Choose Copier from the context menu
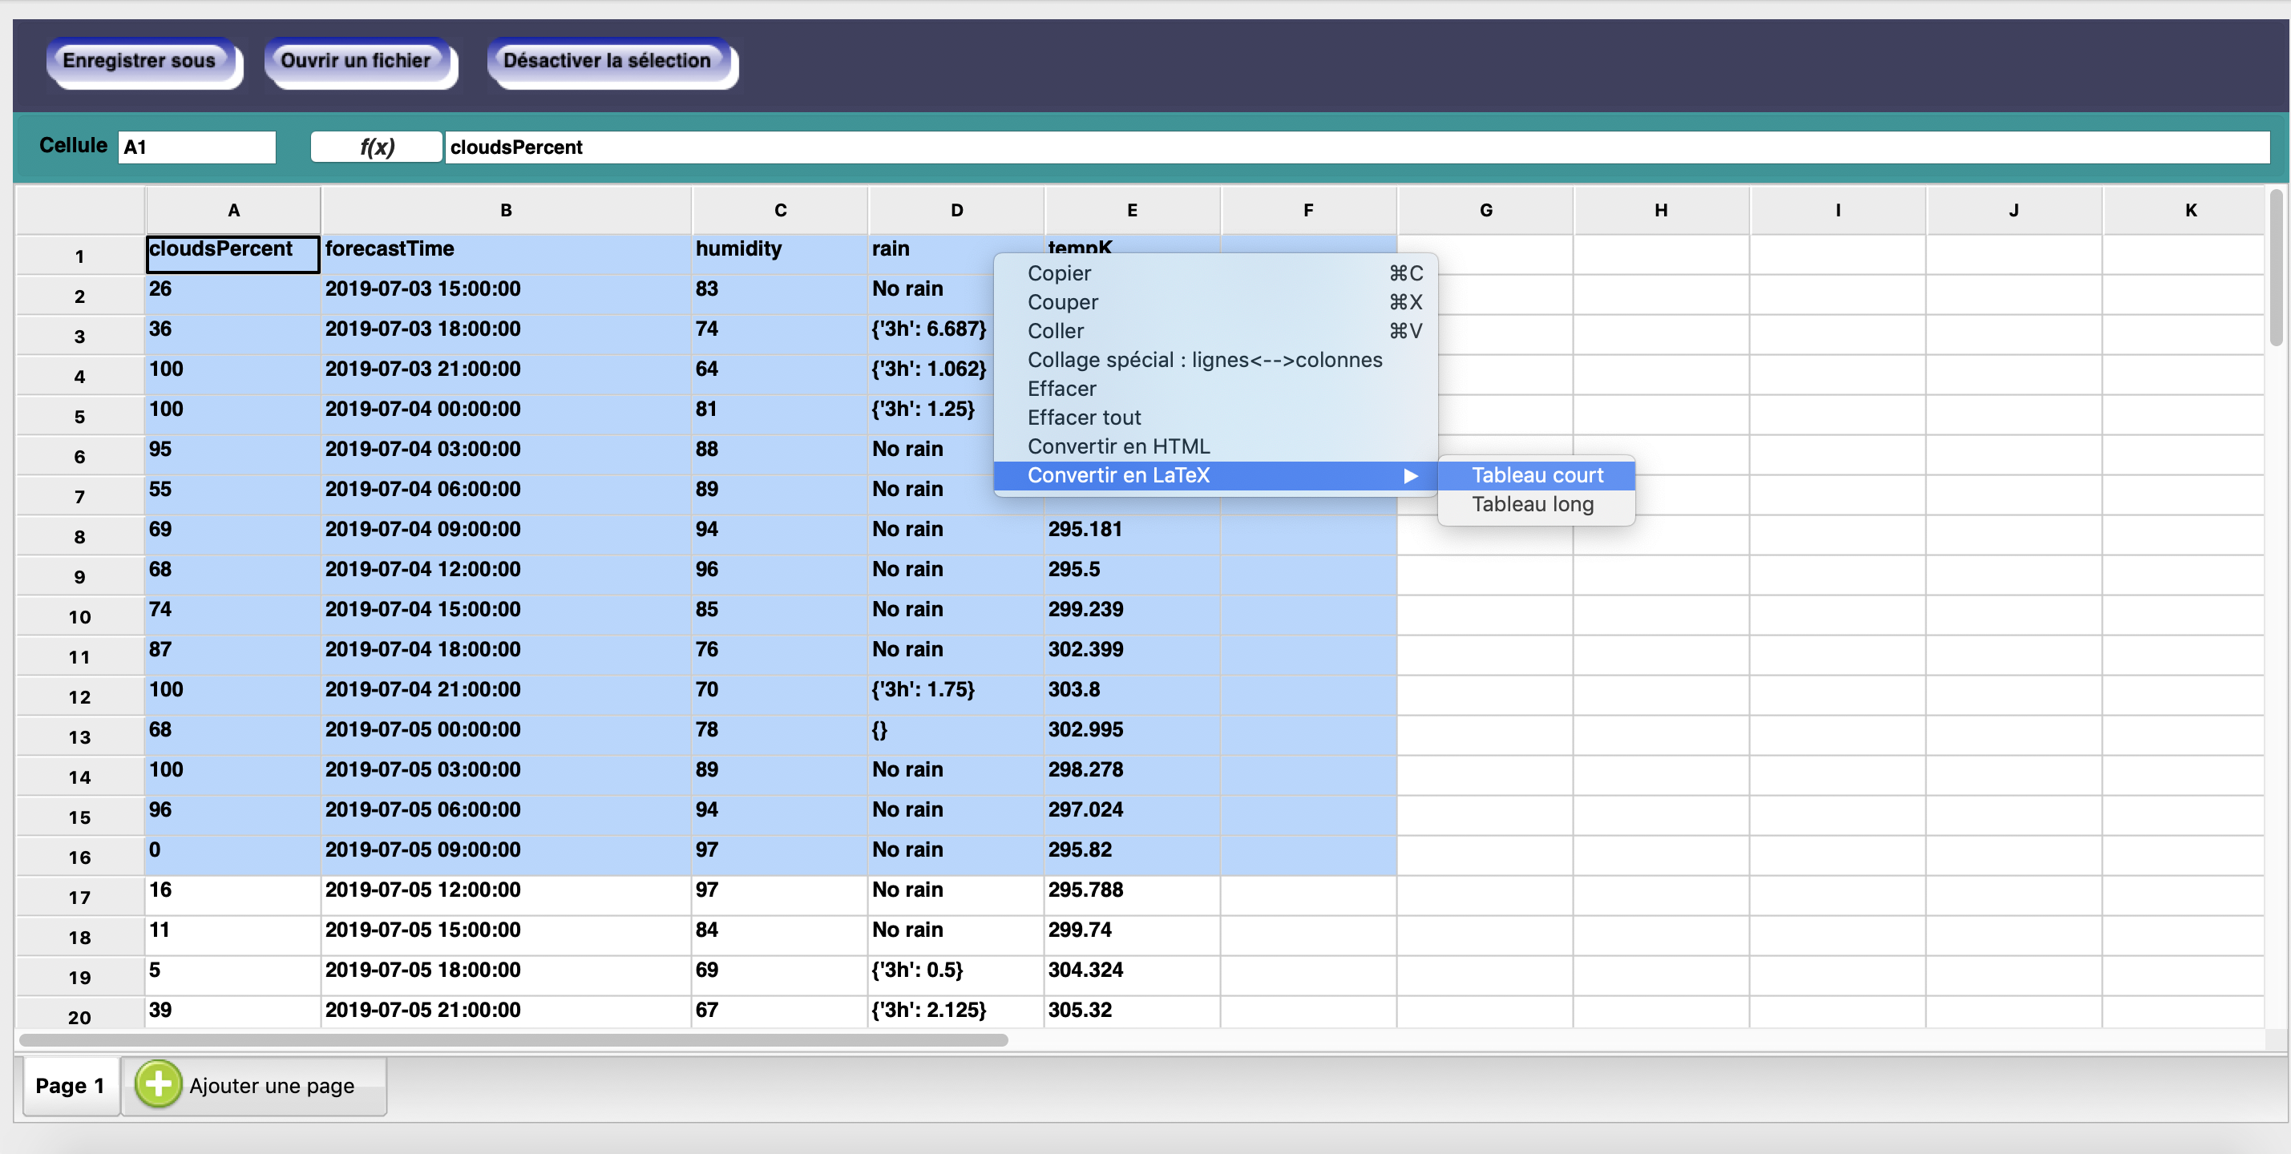The width and height of the screenshot is (2291, 1154). 1215,274
